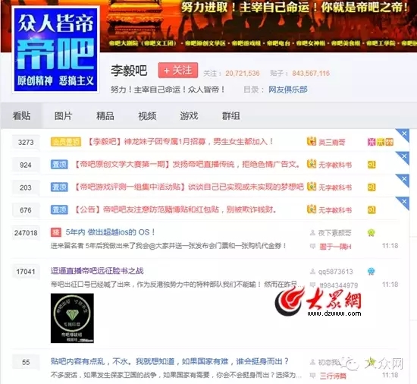417x384 pixels.
Task: Open the diamond thumbnail in 远征脸书 post
Action: click(x=72, y=318)
